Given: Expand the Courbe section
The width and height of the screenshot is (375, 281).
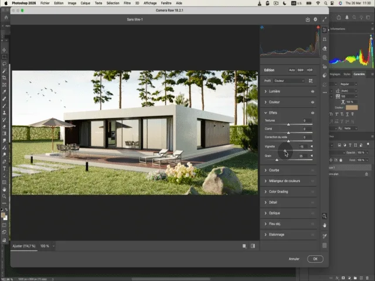Looking at the screenshot, I should tap(274, 170).
